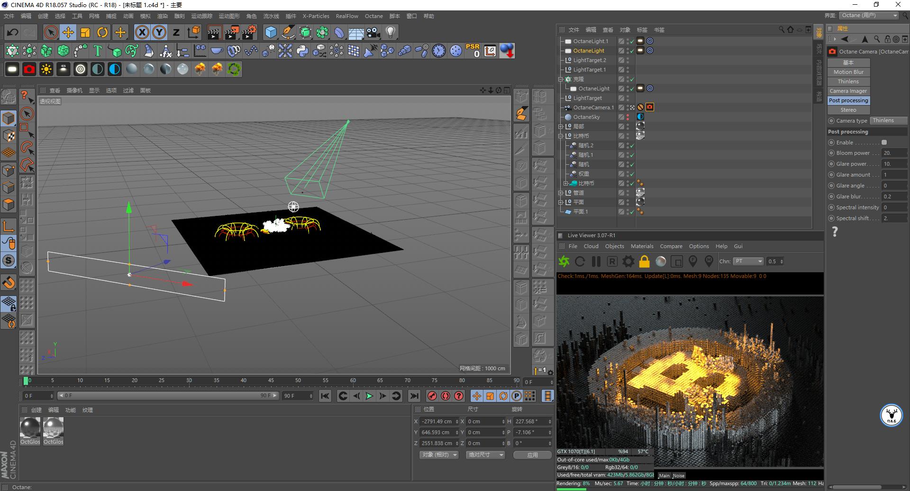Add a Cube primitive object
This screenshot has height=491, width=910.
point(271,32)
